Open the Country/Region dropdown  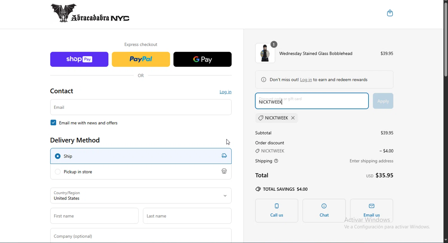click(x=141, y=196)
